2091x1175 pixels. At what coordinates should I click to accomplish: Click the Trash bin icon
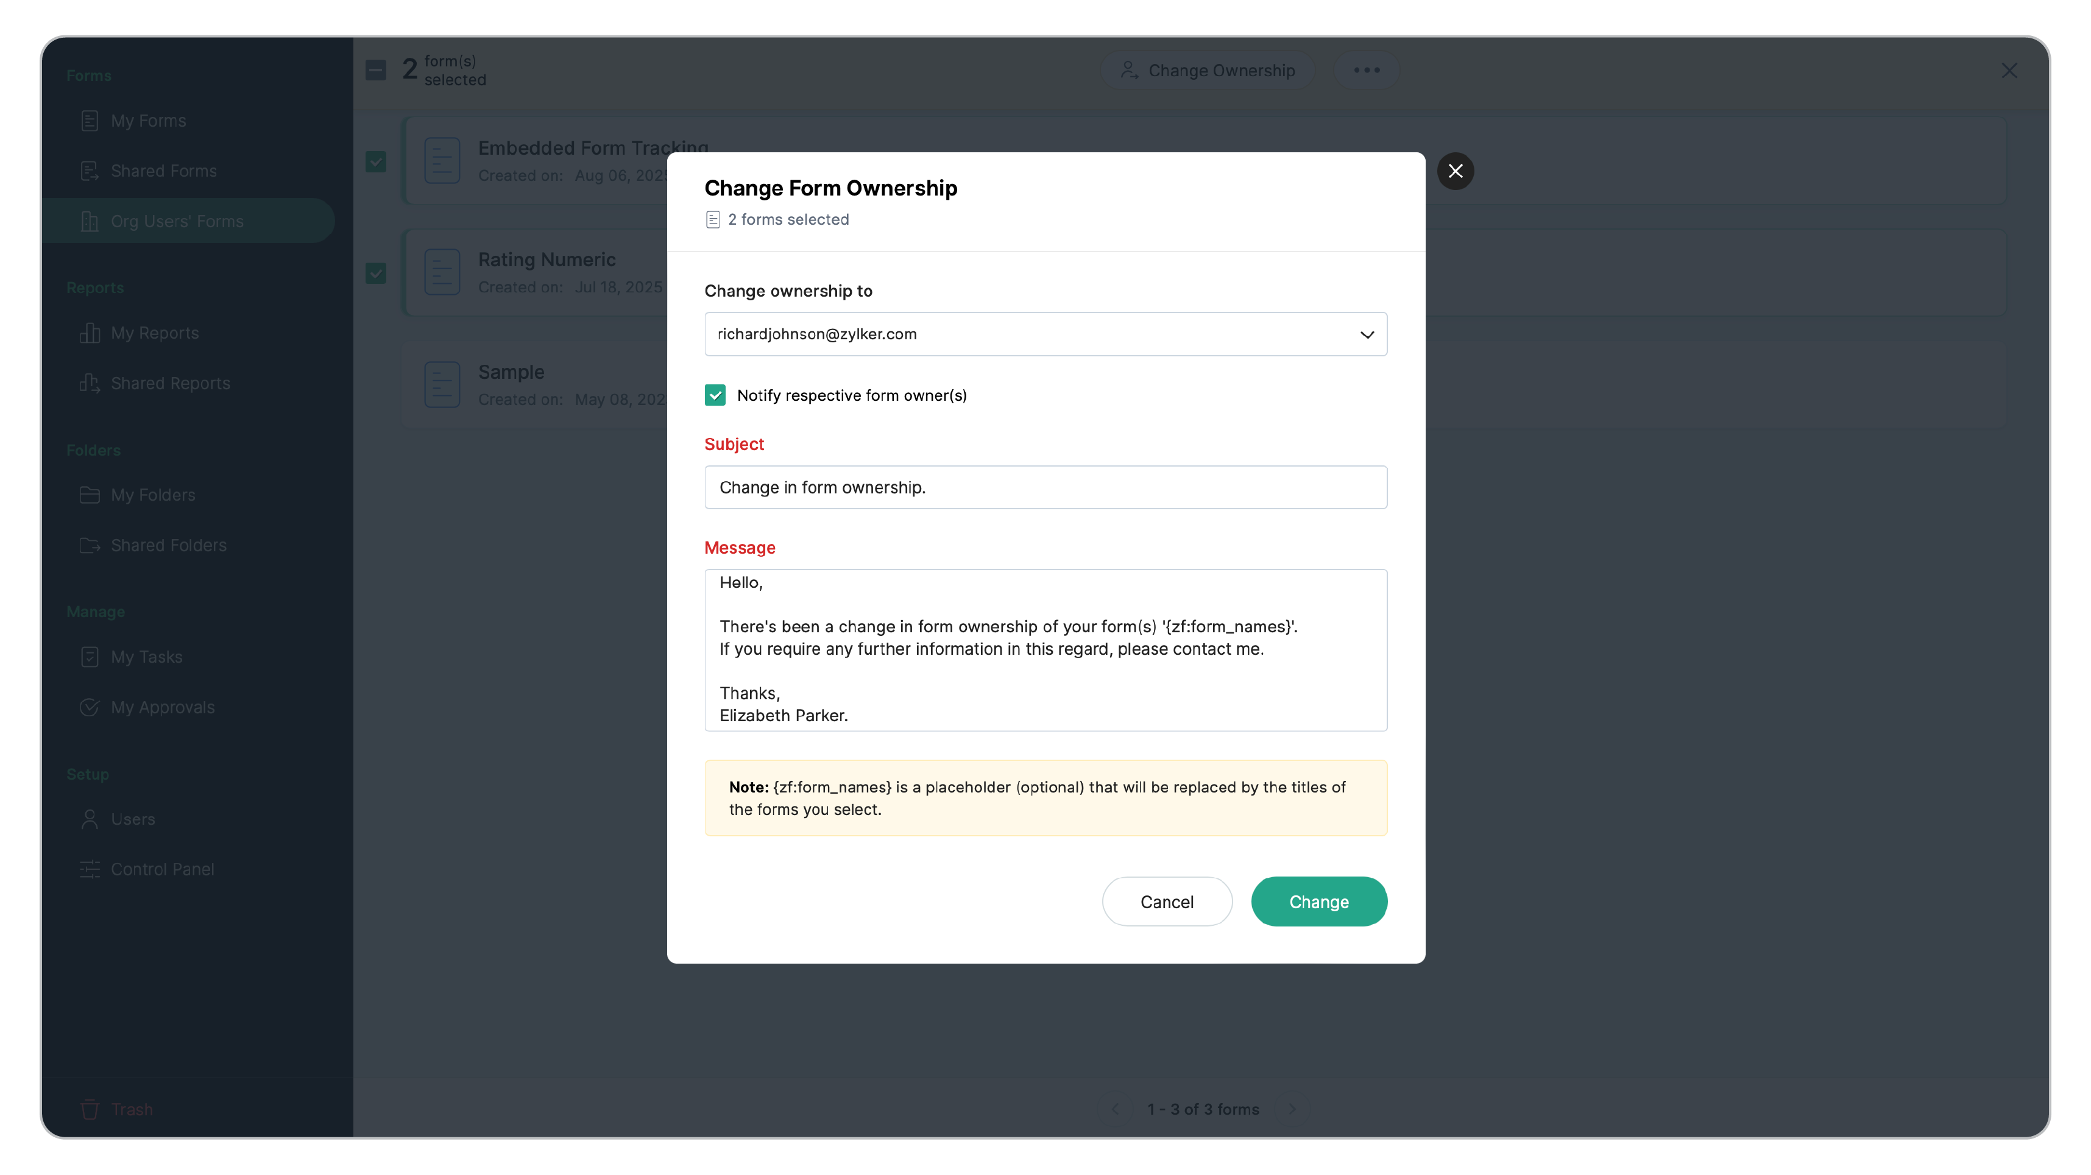coord(90,1109)
